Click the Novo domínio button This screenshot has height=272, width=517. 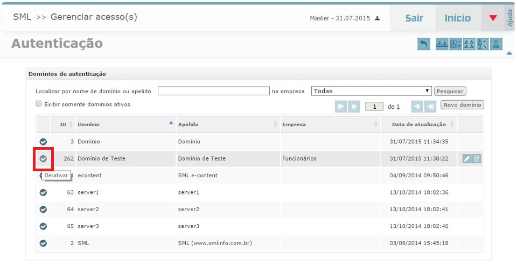462,104
